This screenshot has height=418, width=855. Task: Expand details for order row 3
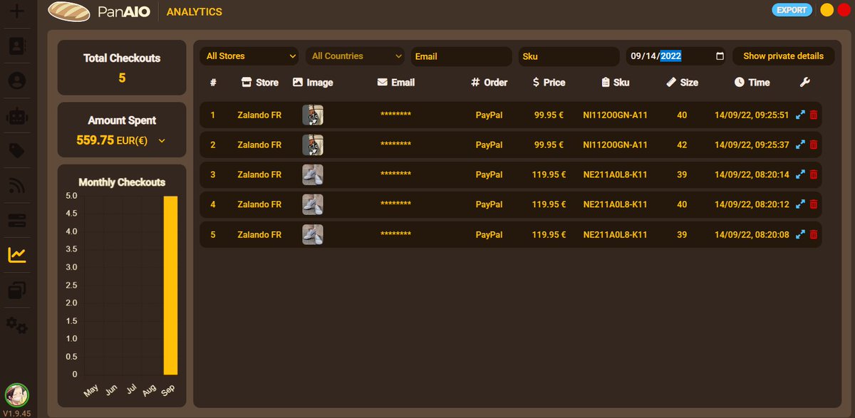click(x=800, y=174)
